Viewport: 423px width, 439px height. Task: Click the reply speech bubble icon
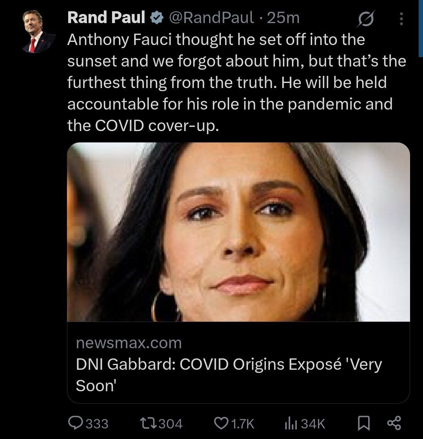coord(74,423)
